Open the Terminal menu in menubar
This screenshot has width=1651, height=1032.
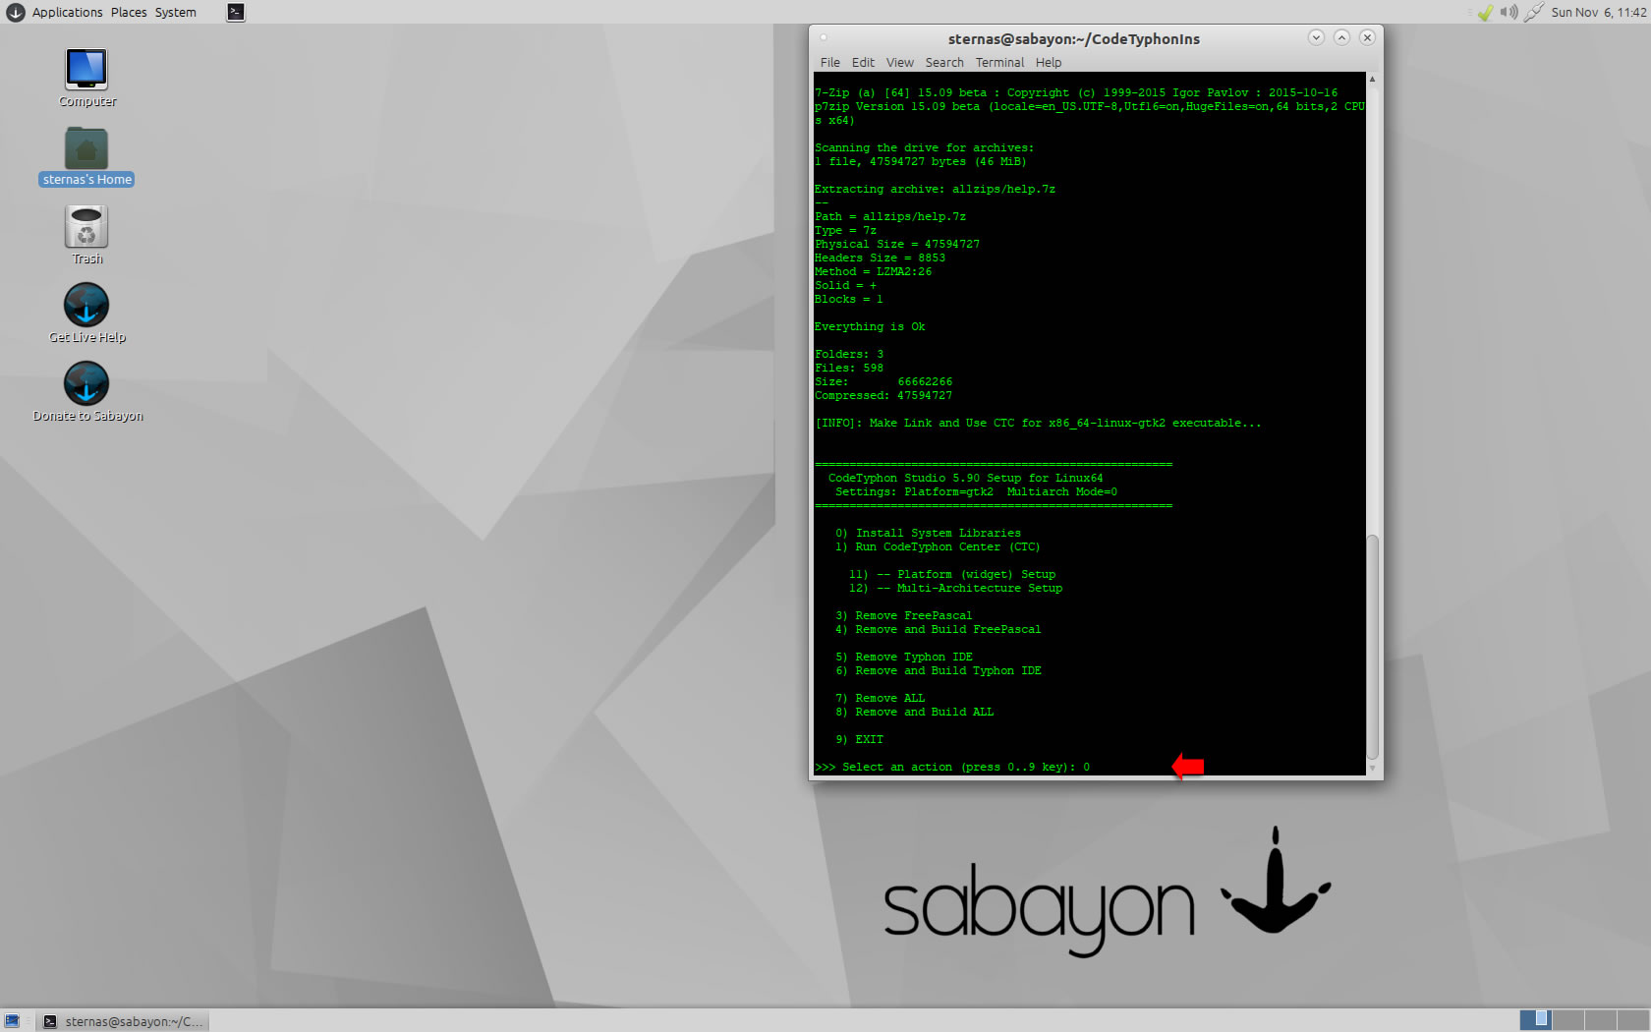click(x=999, y=62)
